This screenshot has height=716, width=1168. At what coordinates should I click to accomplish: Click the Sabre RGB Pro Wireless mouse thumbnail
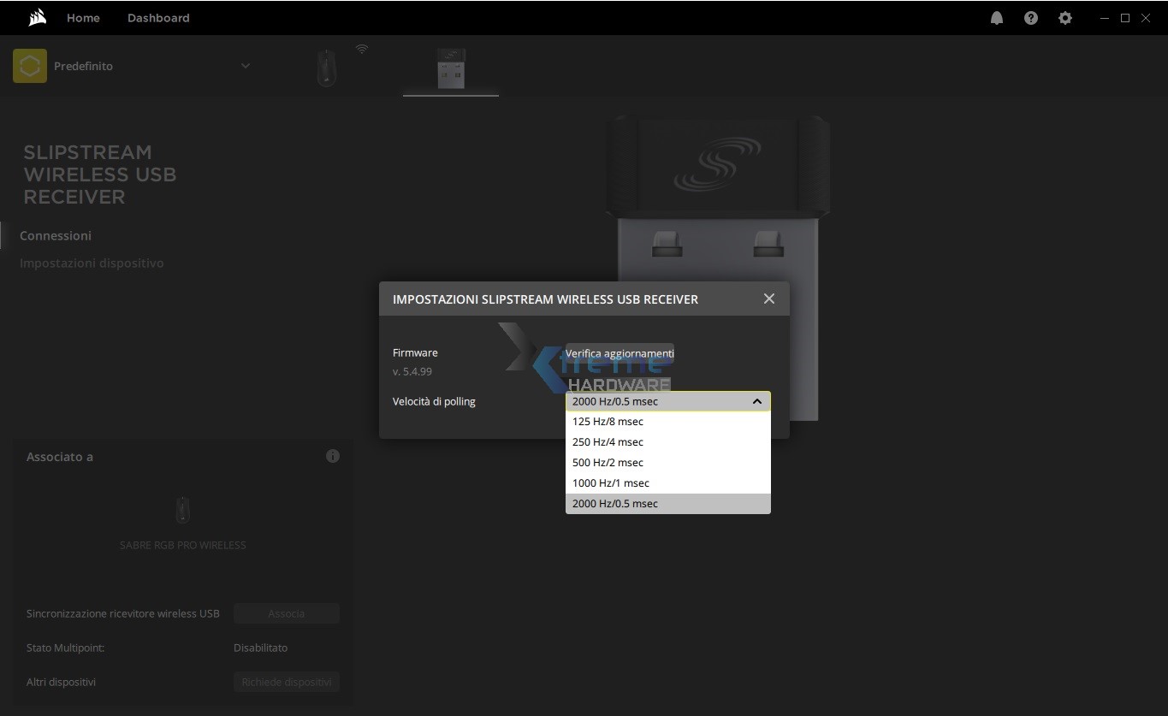click(x=182, y=510)
